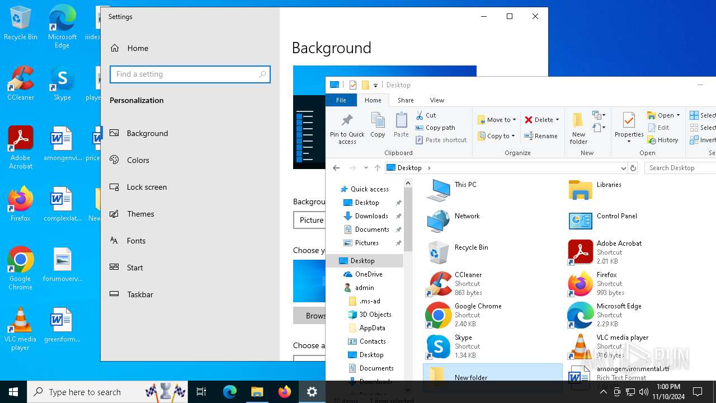Open the background type Picture dropdown
This screenshot has width=716, height=403.
tap(309, 220)
